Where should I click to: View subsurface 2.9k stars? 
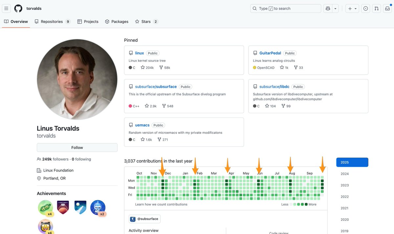(x=151, y=106)
